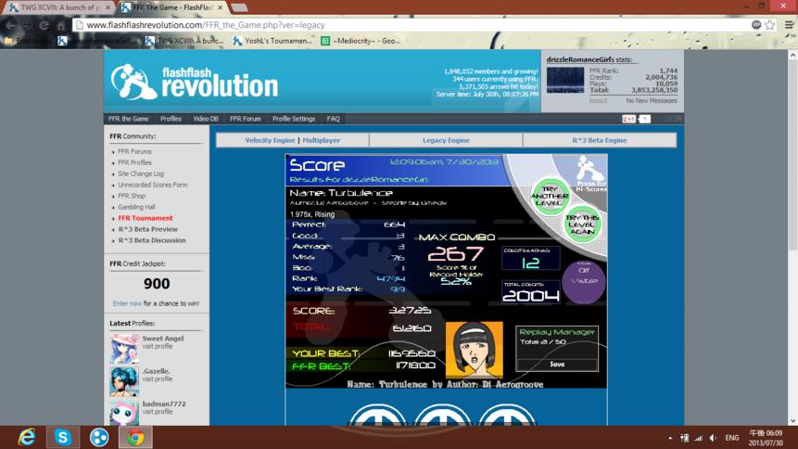
Task: Open FFR the Game menu item
Action: [128, 119]
